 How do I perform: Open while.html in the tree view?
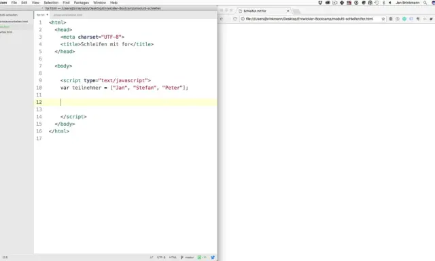click(6, 32)
